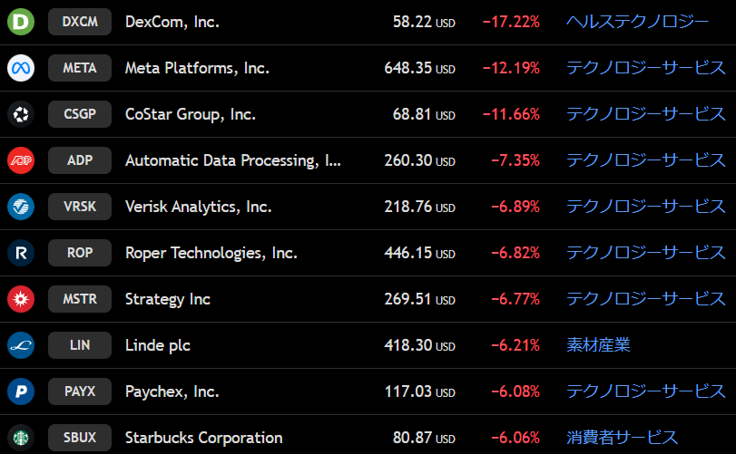Open the META ticker symbol button
The width and height of the screenshot is (736, 454).
[80, 68]
